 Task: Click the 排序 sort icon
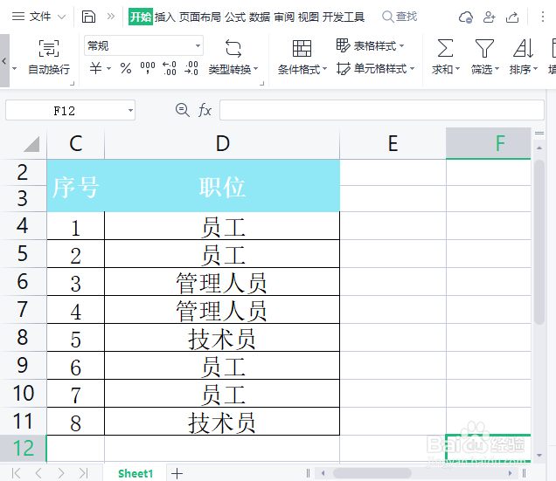(x=523, y=48)
